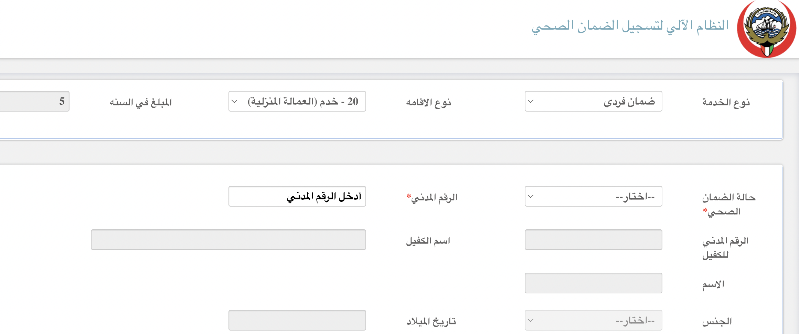
Task: Click the الاسم name field
Action: point(593,283)
